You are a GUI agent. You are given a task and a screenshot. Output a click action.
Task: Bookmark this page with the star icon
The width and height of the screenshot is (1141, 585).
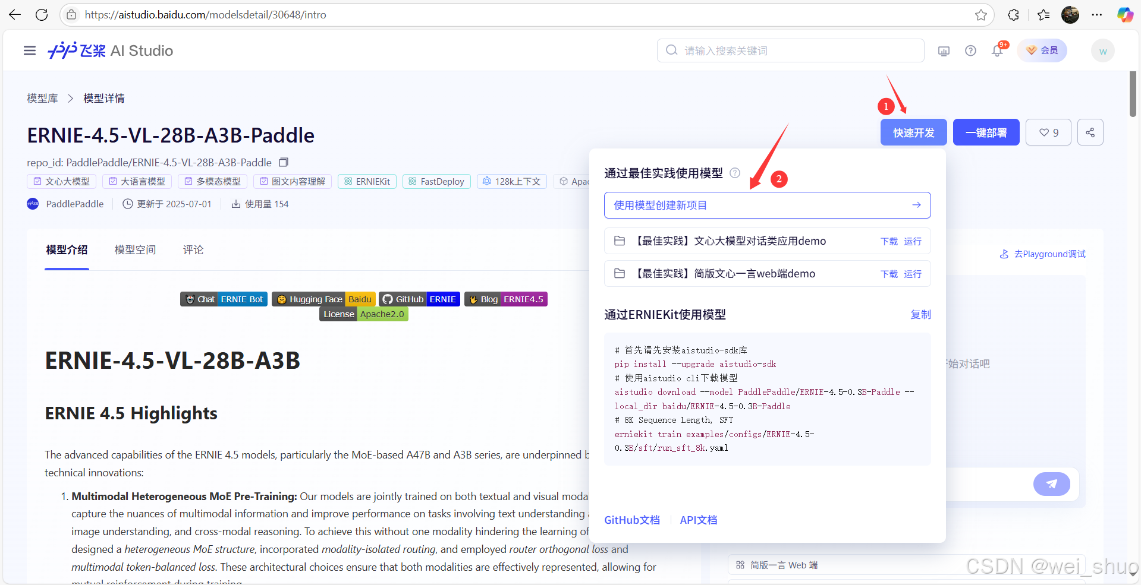coord(981,15)
